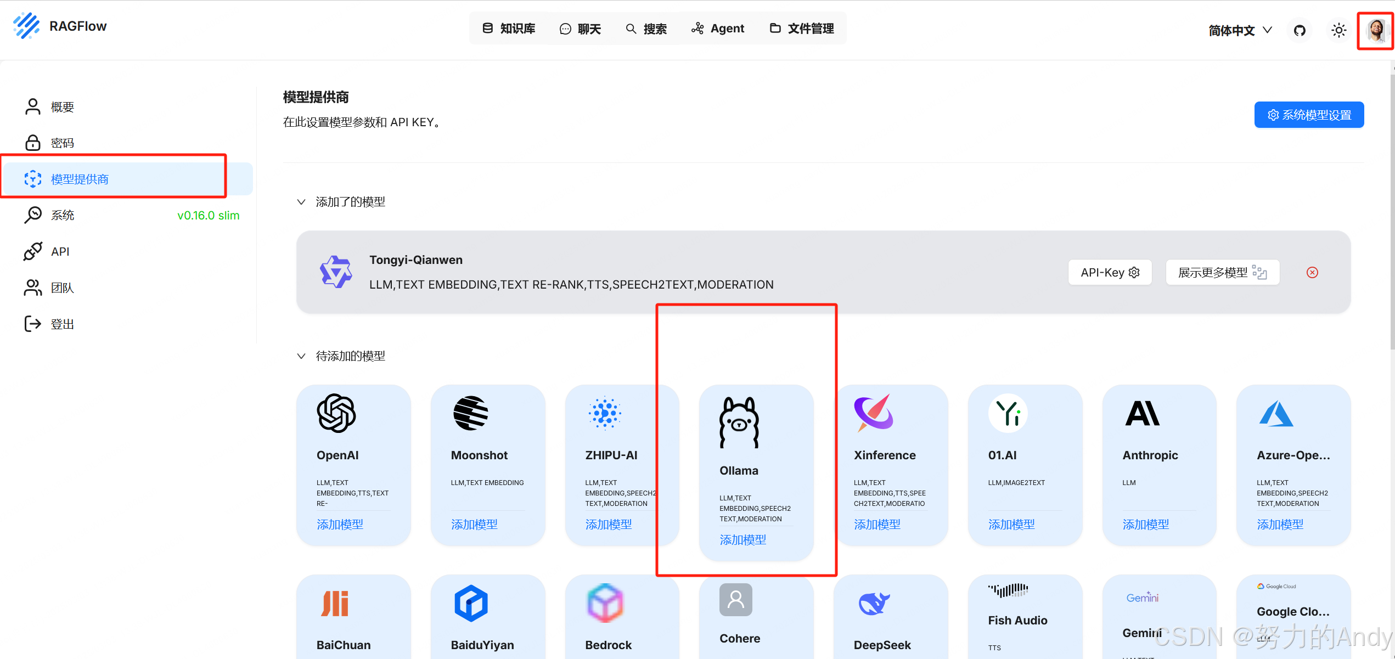Click the Xinference logo icon
Viewport: 1395px width, 659px height.
pos(874,413)
